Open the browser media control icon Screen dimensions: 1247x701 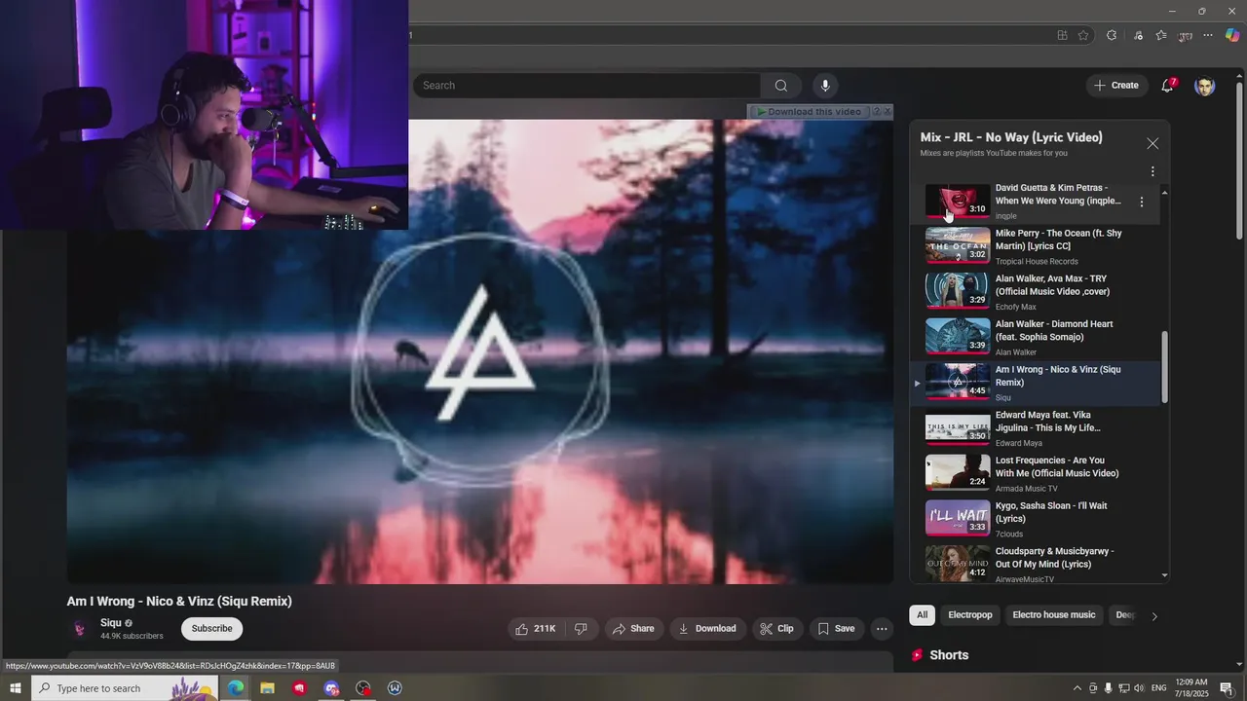(x=1138, y=35)
